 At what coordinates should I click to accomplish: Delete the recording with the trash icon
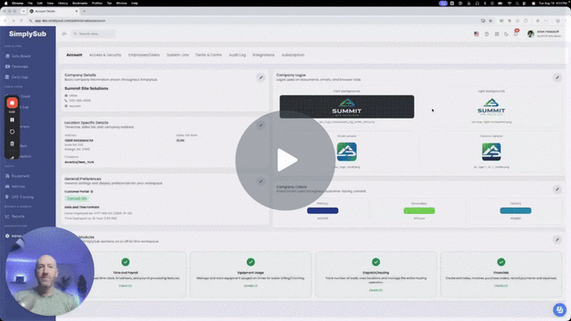[12, 144]
